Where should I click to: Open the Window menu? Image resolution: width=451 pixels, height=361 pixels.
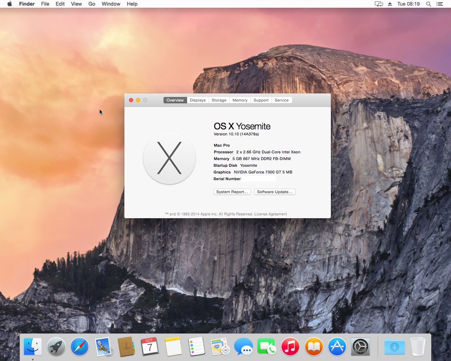(111, 4)
